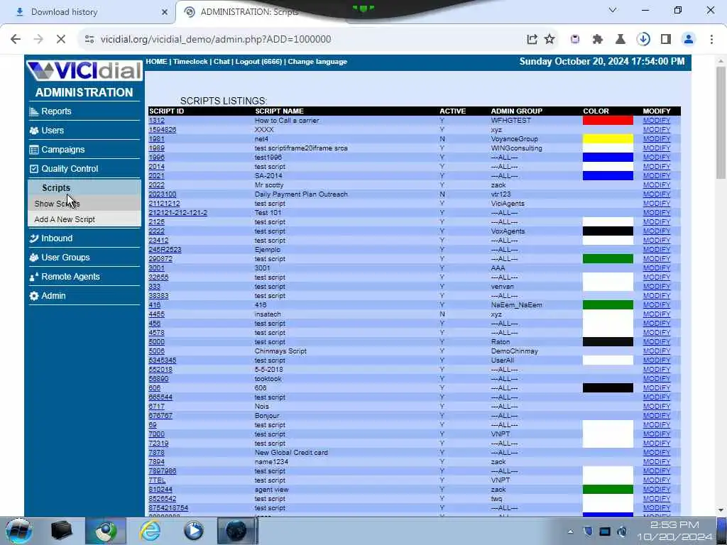The height and width of the screenshot is (545, 727).
Task: Open the Chrome profile avatar
Action: 689,40
